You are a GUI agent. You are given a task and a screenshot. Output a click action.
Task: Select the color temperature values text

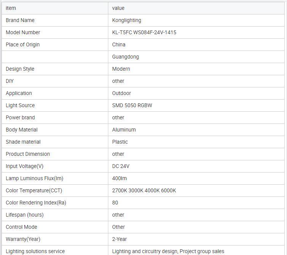(144, 190)
